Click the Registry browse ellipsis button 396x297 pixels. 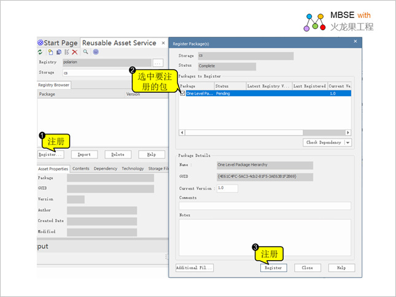click(158, 63)
